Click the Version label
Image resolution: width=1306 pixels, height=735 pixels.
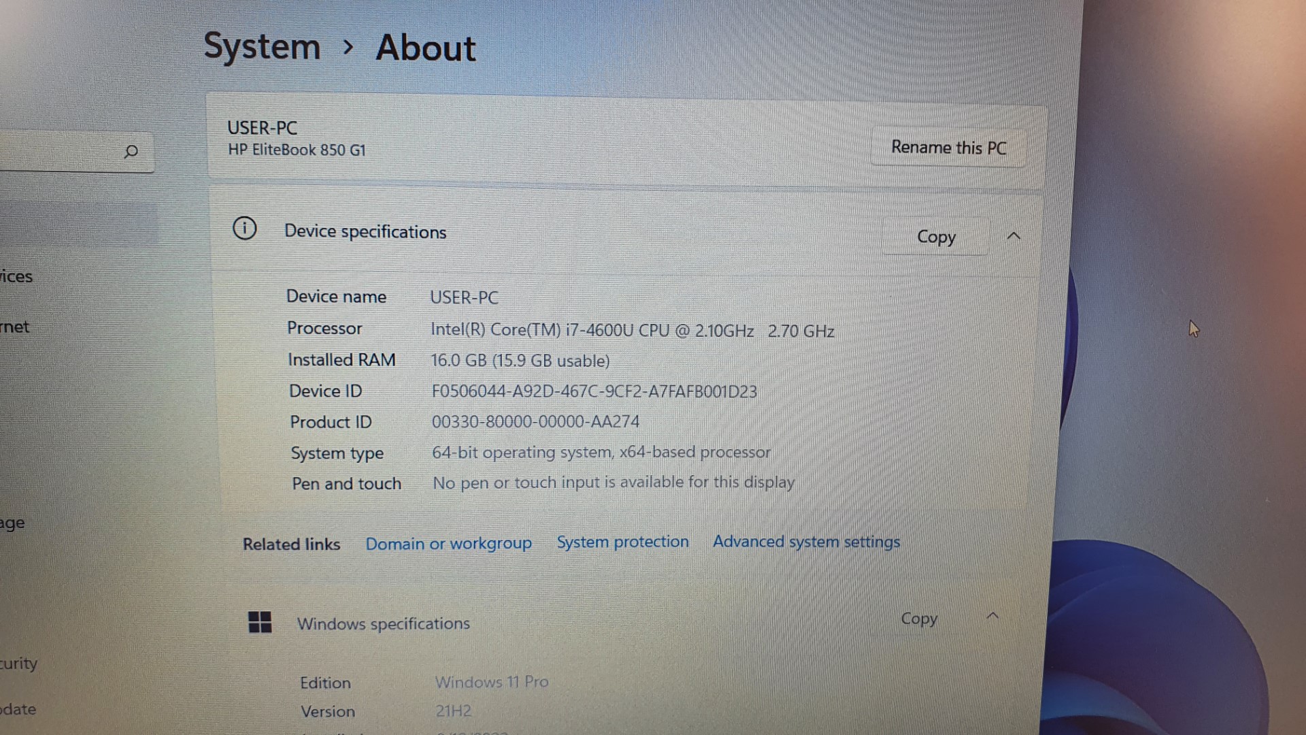327,711
